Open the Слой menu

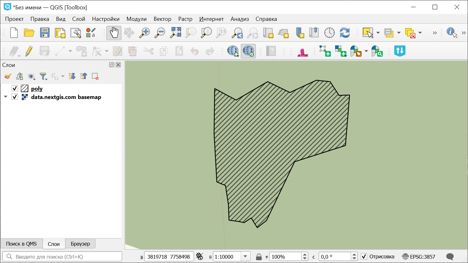pyautogui.click(x=79, y=19)
